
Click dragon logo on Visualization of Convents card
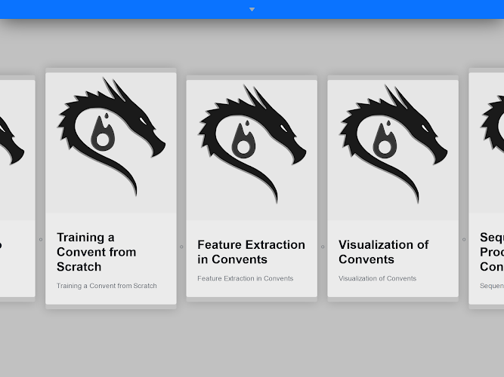(x=393, y=143)
